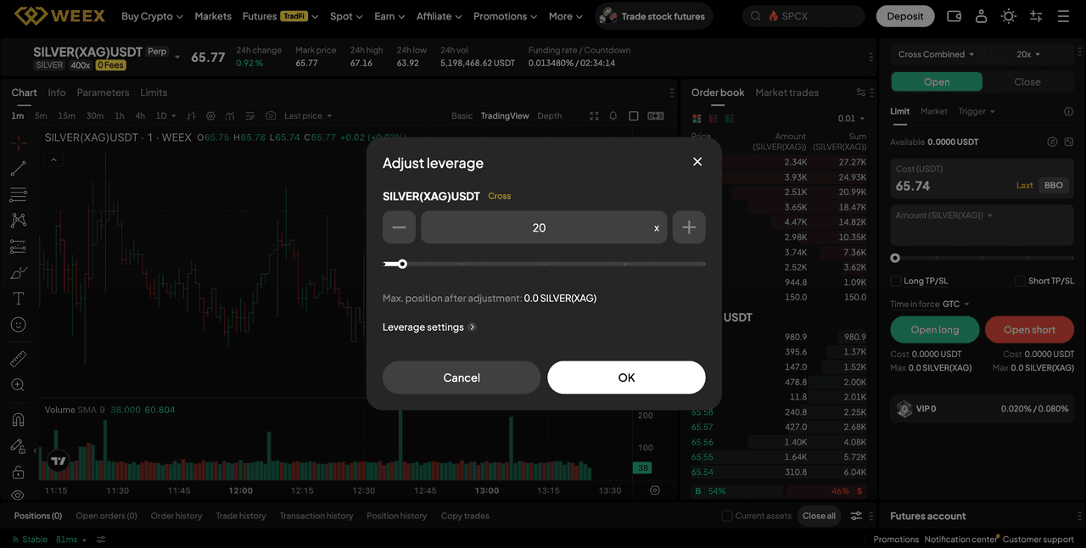Open the Spot menu
Image resolution: width=1086 pixels, height=548 pixels.
(x=346, y=16)
